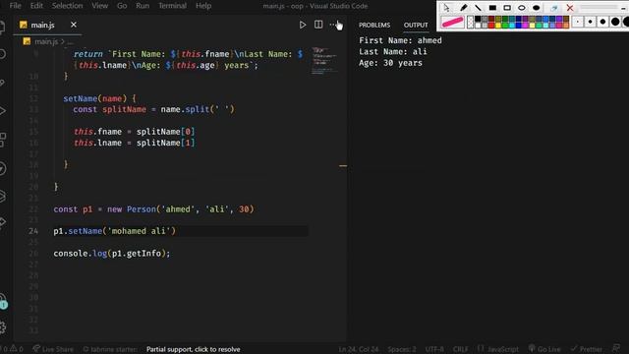Open the Terminal menu
The image size is (629, 354).
(173, 6)
